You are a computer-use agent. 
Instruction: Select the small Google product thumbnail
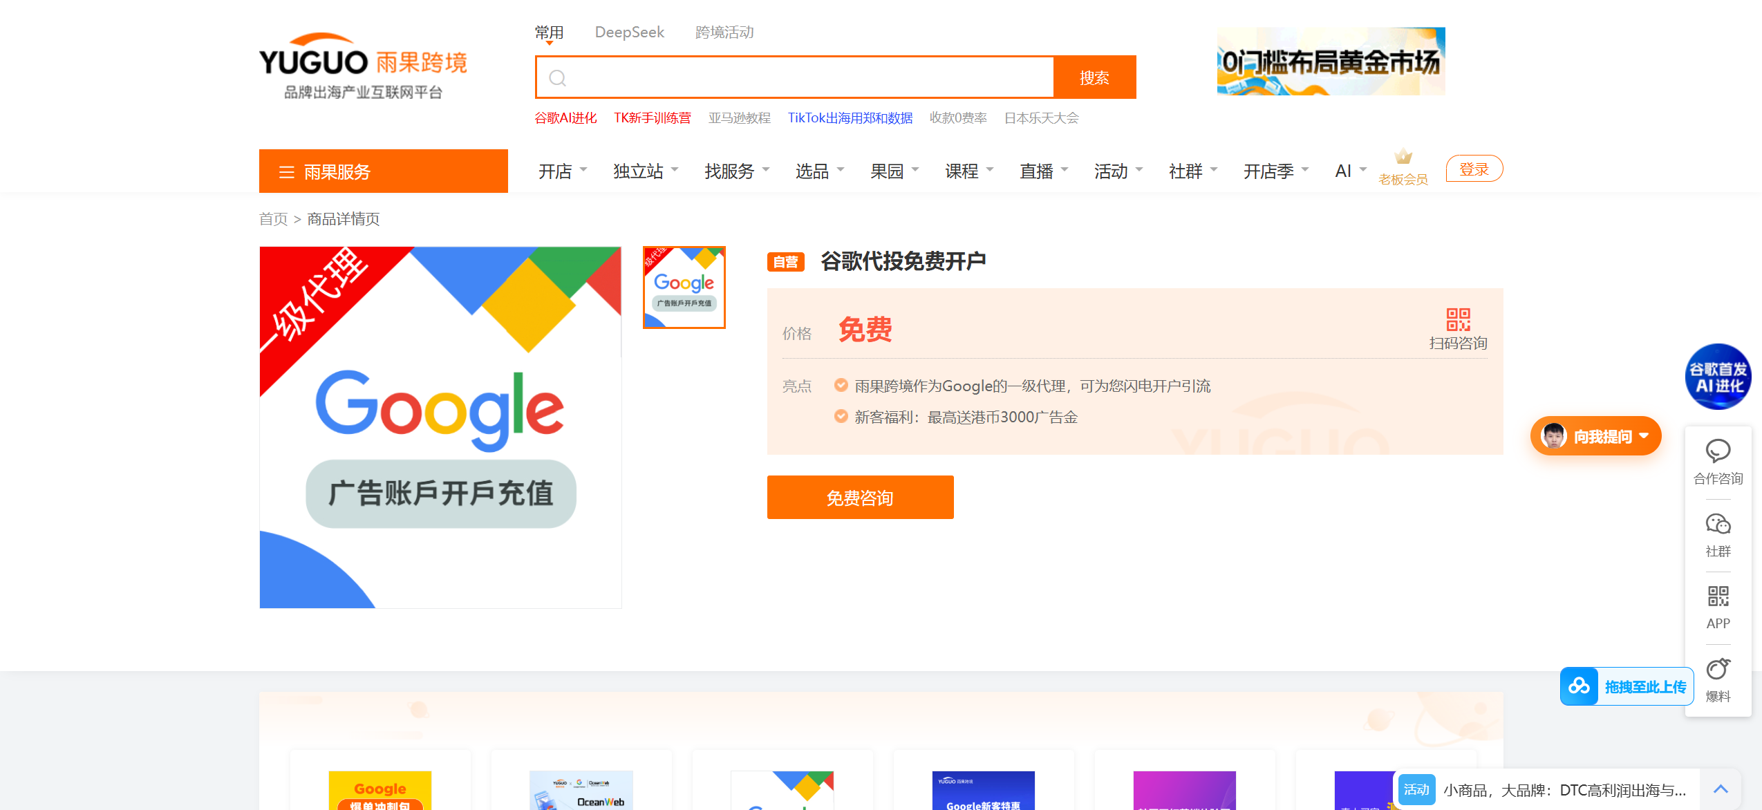click(x=684, y=288)
